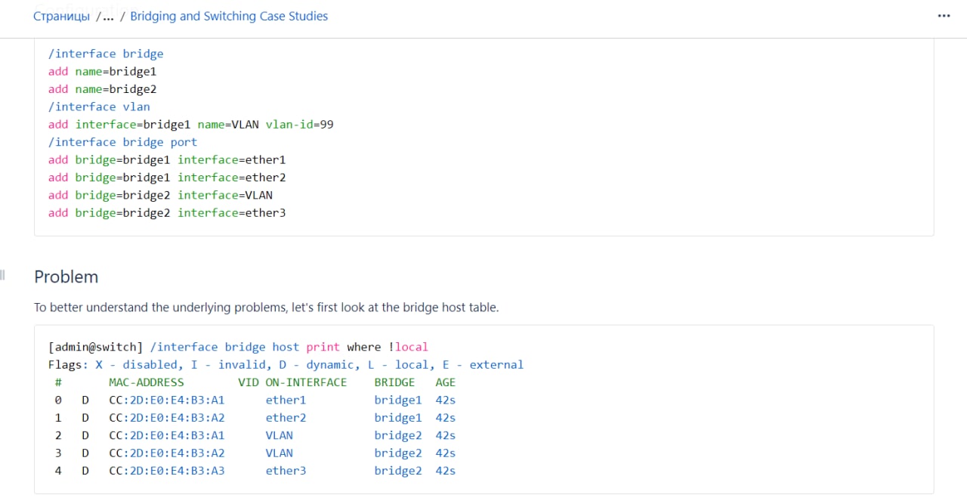Click MAC CC:2D:E0:E4:B3:A2 in row 1

tap(167, 418)
